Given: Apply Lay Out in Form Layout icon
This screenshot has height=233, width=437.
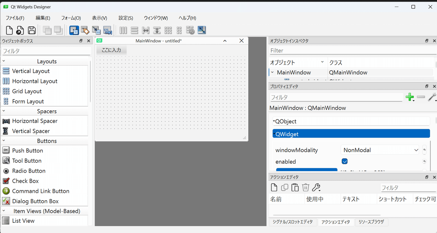Looking at the screenshot, I should pos(179,30).
